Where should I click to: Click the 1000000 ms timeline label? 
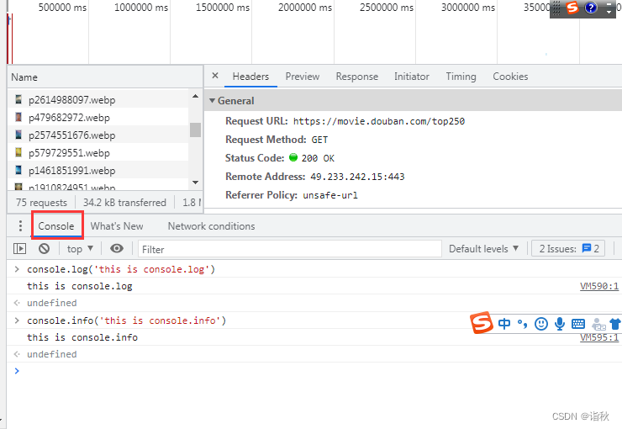point(141,8)
